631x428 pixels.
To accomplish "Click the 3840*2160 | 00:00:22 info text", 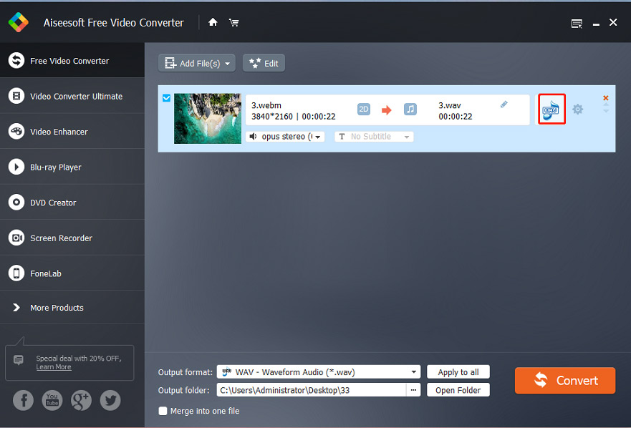I will [x=294, y=117].
